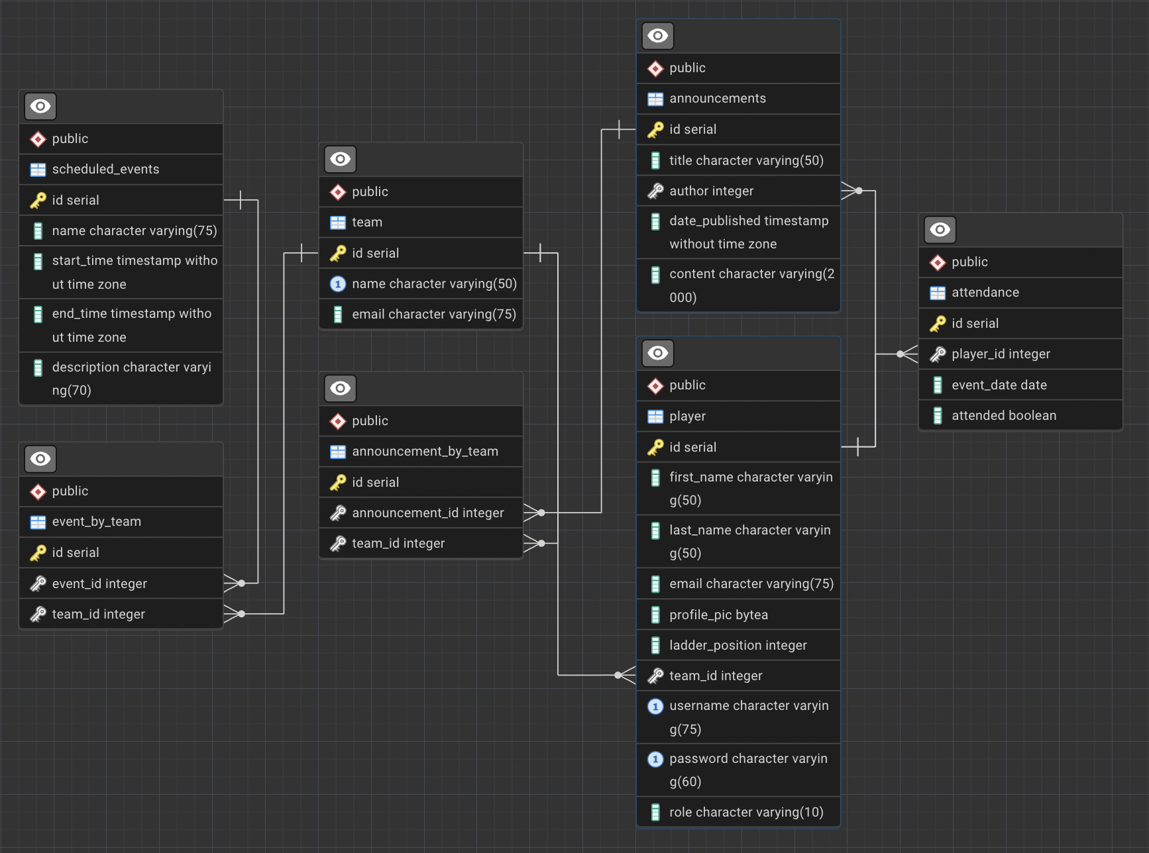Image resolution: width=1149 pixels, height=853 pixels.
Task: Toggle the eye icon on the player table
Action: (657, 353)
